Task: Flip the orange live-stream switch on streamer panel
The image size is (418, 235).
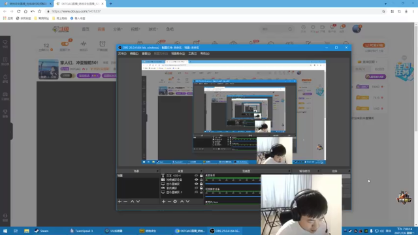Action: pos(65,44)
